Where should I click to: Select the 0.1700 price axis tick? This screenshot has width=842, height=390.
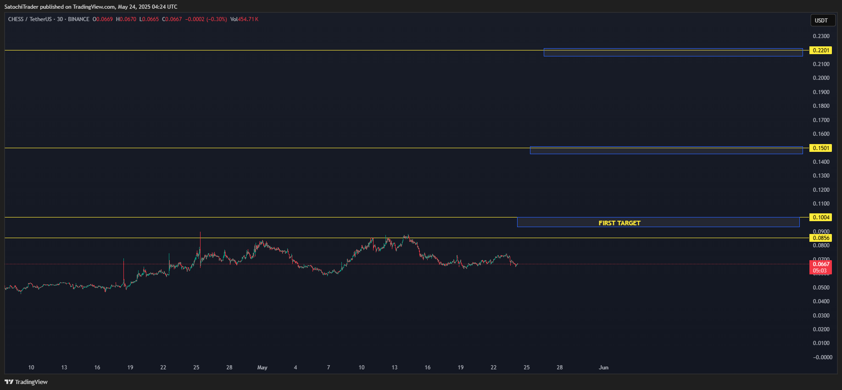821,120
